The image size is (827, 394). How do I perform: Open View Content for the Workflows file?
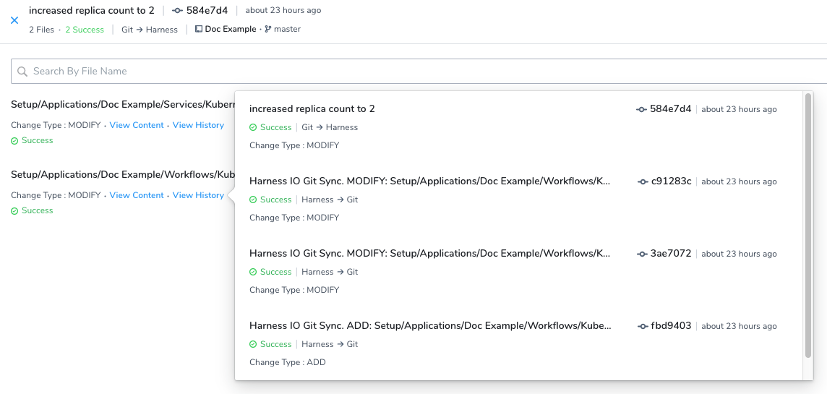click(x=137, y=195)
